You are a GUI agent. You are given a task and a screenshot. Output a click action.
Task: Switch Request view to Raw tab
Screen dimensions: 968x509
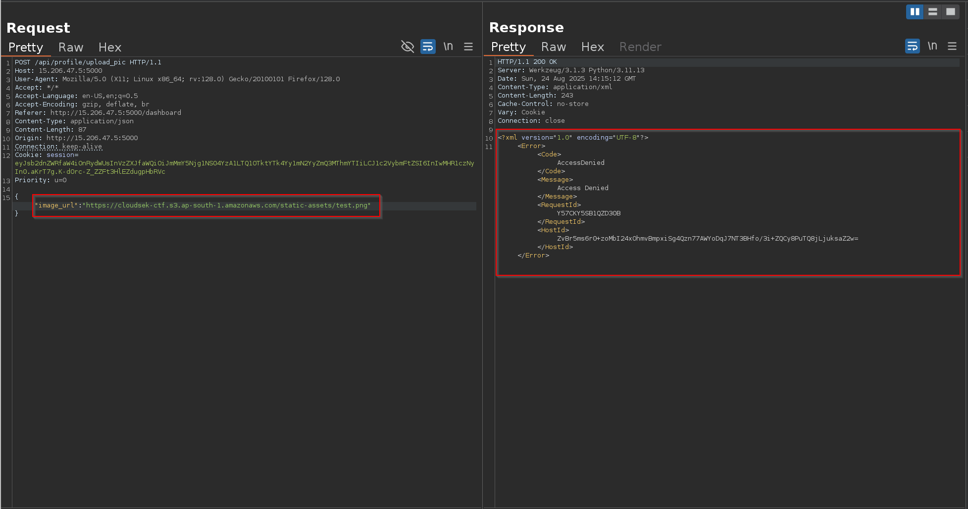click(x=71, y=48)
